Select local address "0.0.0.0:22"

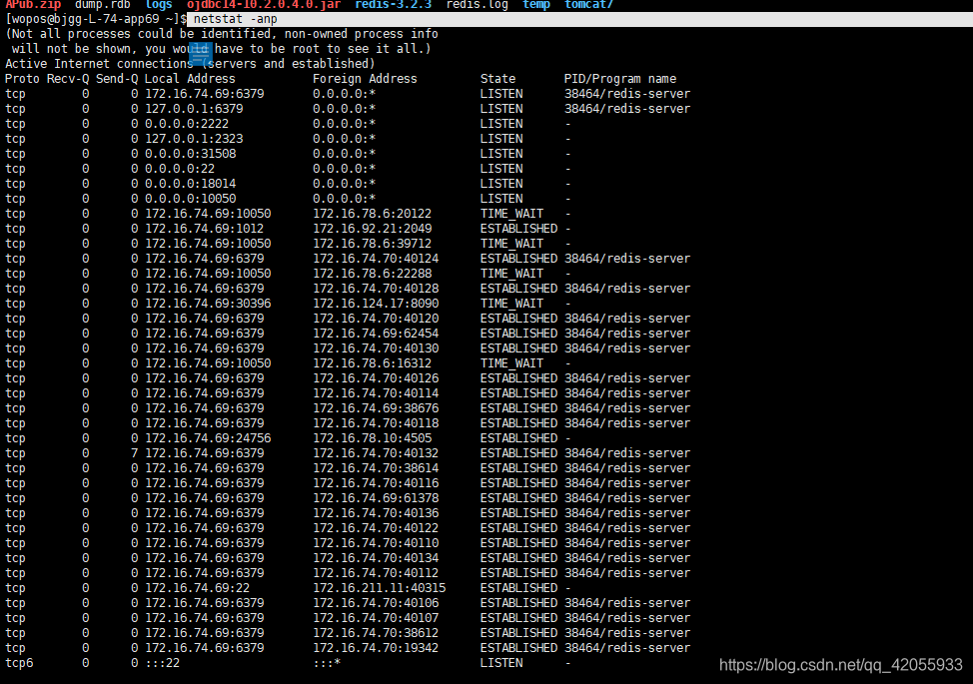(x=180, y=169)
